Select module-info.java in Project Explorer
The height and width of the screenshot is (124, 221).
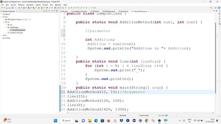coord(15,33)
